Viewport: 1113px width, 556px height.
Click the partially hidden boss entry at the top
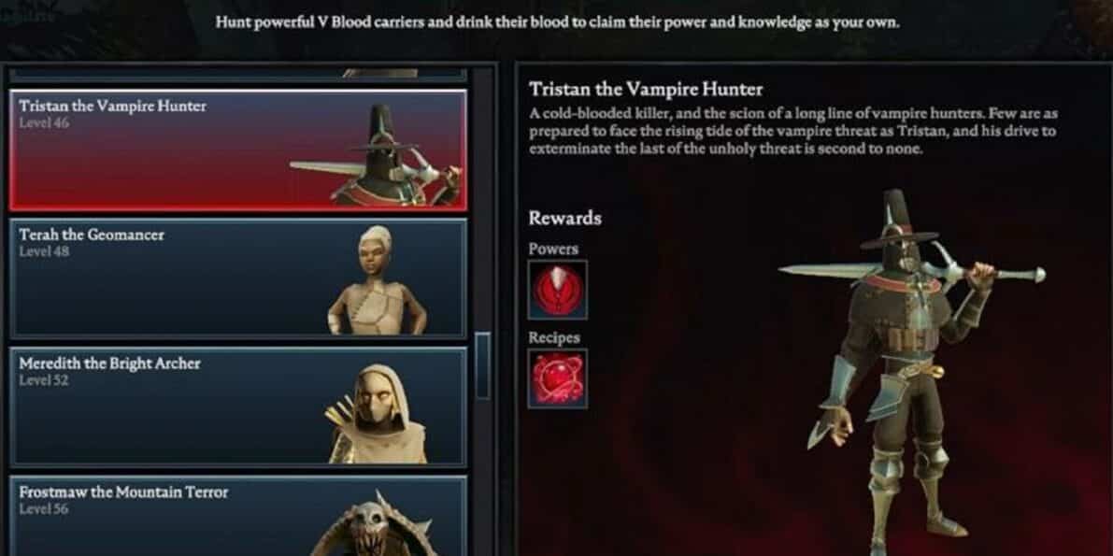[238, 73]
